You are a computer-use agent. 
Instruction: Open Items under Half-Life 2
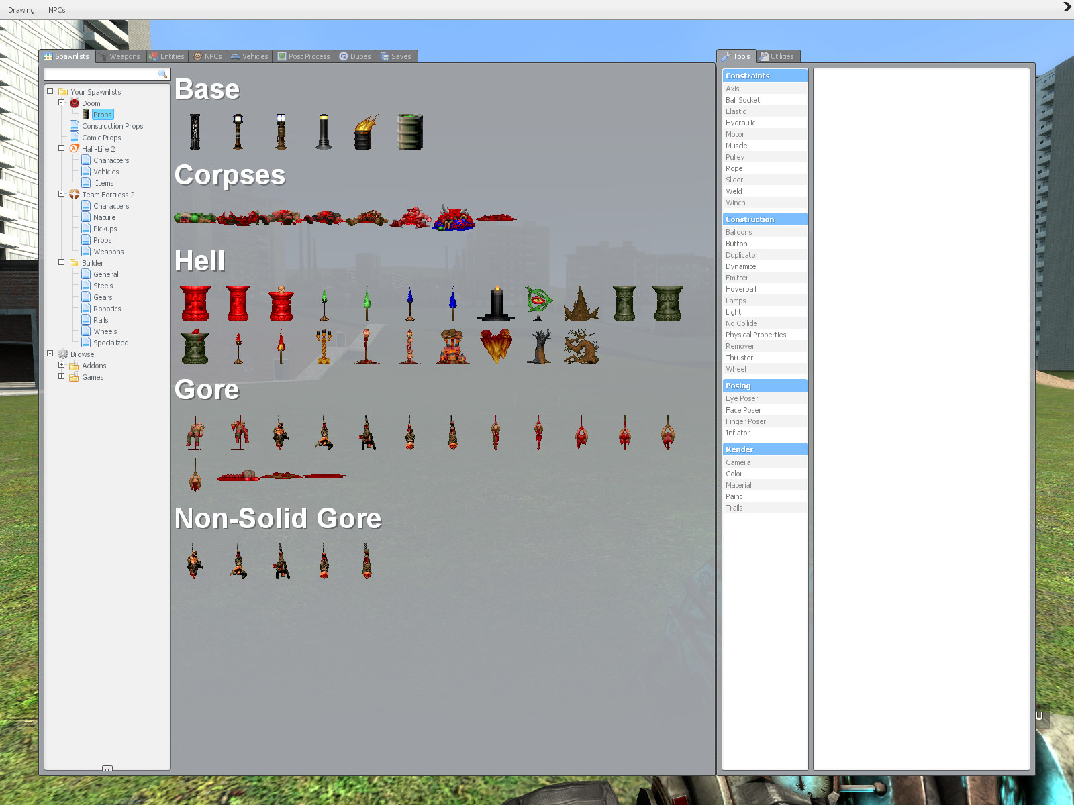pos(105,183)
